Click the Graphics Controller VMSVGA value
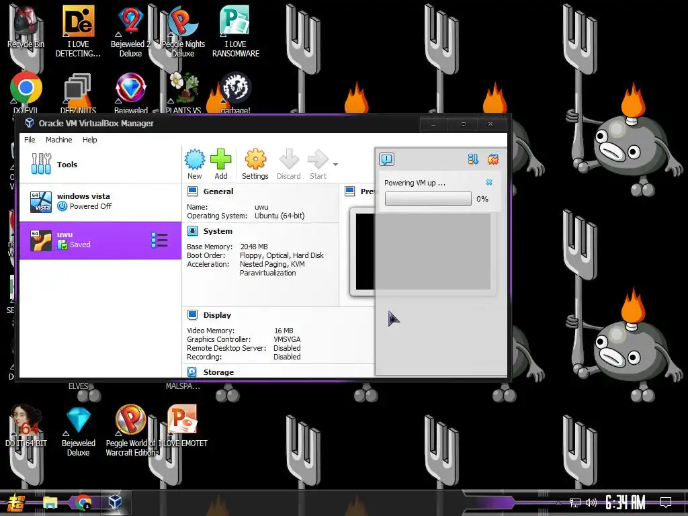This screenshot has width=688, height=516. click(x=287, y=339)
